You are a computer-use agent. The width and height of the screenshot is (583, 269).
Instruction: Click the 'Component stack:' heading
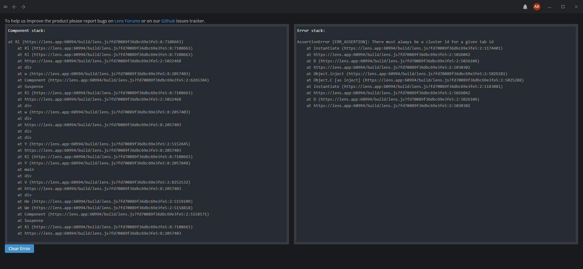coord(26,31)
